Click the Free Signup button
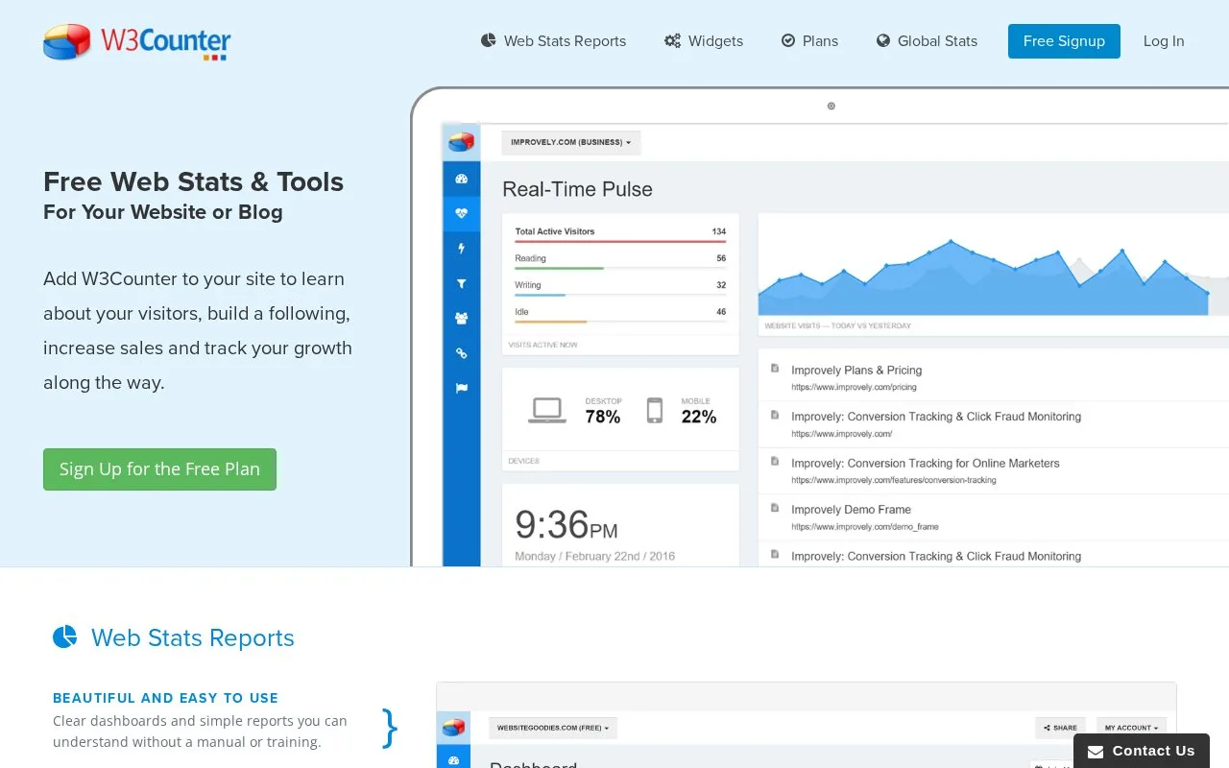 1064,41
